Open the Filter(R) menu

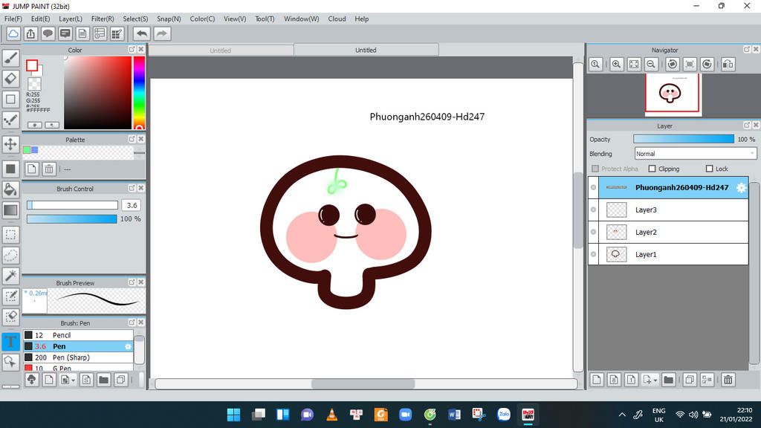tap(103, 19)
